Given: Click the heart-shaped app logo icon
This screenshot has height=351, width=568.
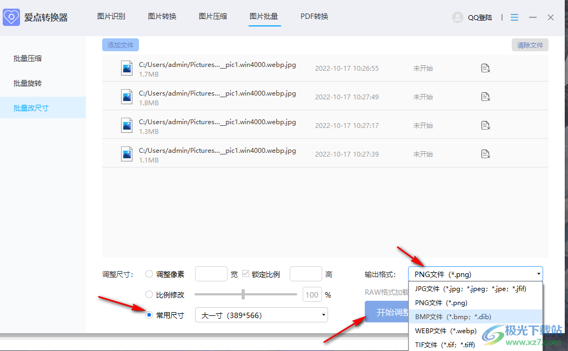Looking at the screenshot, I should coord(11,17).
